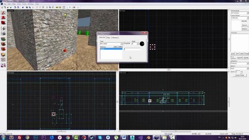Open the View menu

pos(19,4)
